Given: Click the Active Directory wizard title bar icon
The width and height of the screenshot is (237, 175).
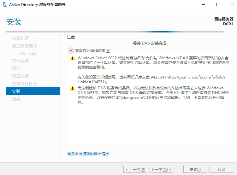Looking at the screenshot, I should tap(5, 5).
